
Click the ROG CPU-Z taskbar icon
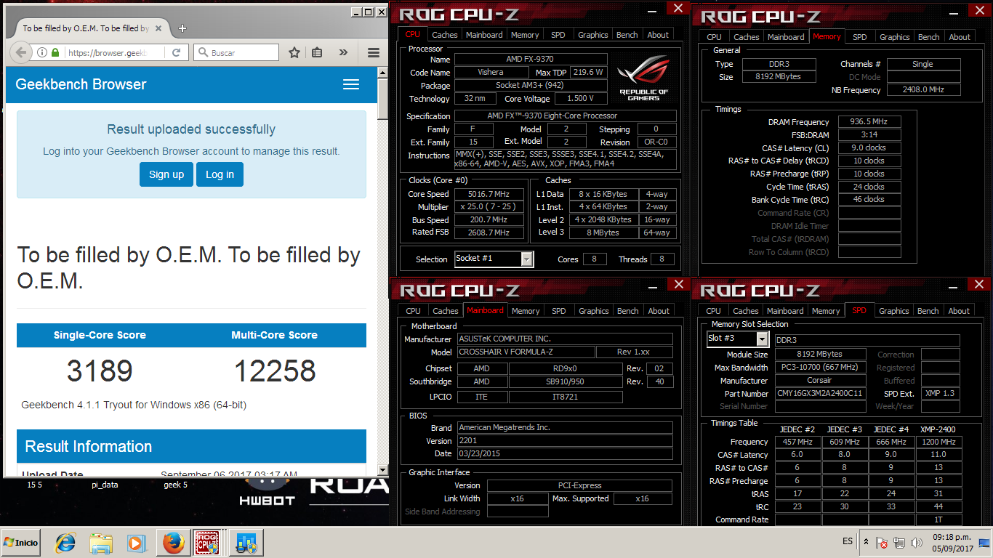pyautogui.click(x=206, y=543)
